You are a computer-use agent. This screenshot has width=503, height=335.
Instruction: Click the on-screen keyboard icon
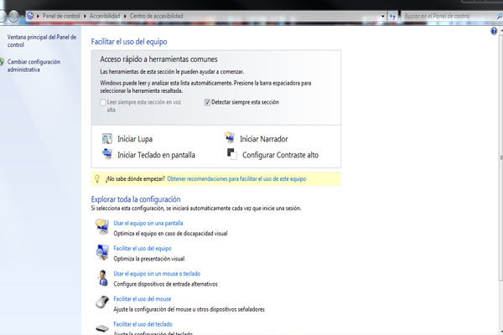[106, 154]
